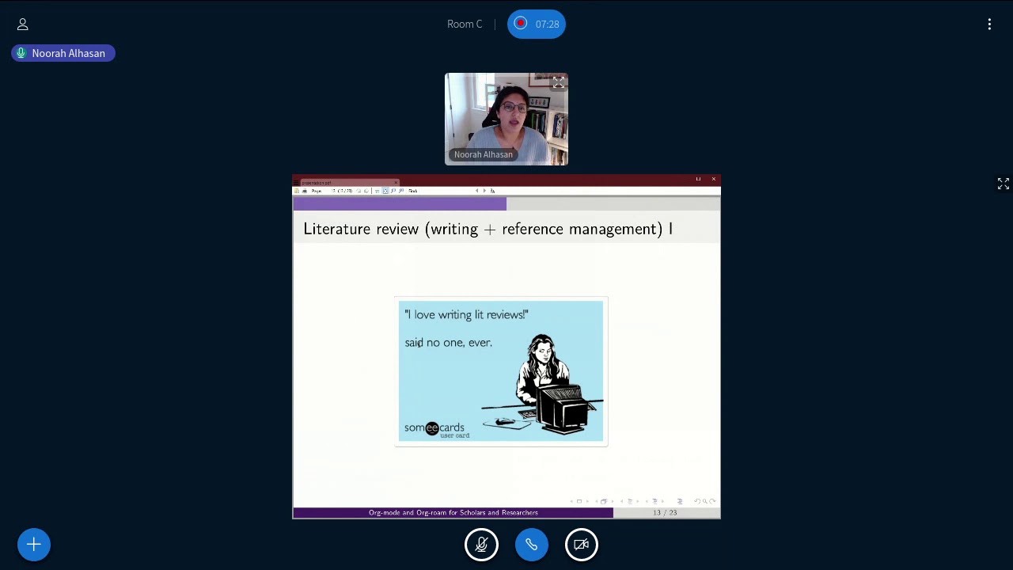1013x570 pixels.
Task: Click the slide title Literature review
Action: 488,229
